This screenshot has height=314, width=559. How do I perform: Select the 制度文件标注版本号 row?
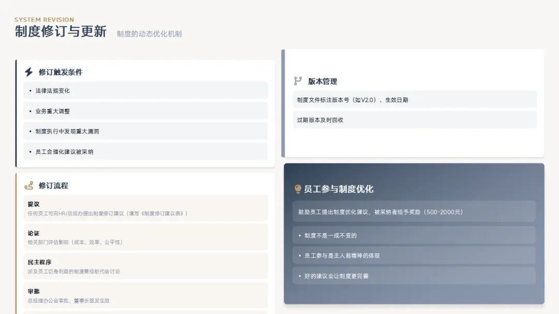click(x=415, y=100)
